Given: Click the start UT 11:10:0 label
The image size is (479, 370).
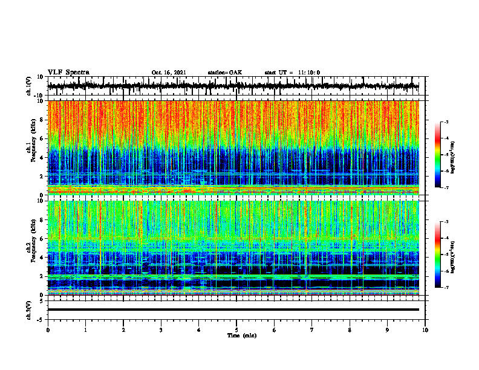Looking at the screenshot, I should (x=292, y=73).
